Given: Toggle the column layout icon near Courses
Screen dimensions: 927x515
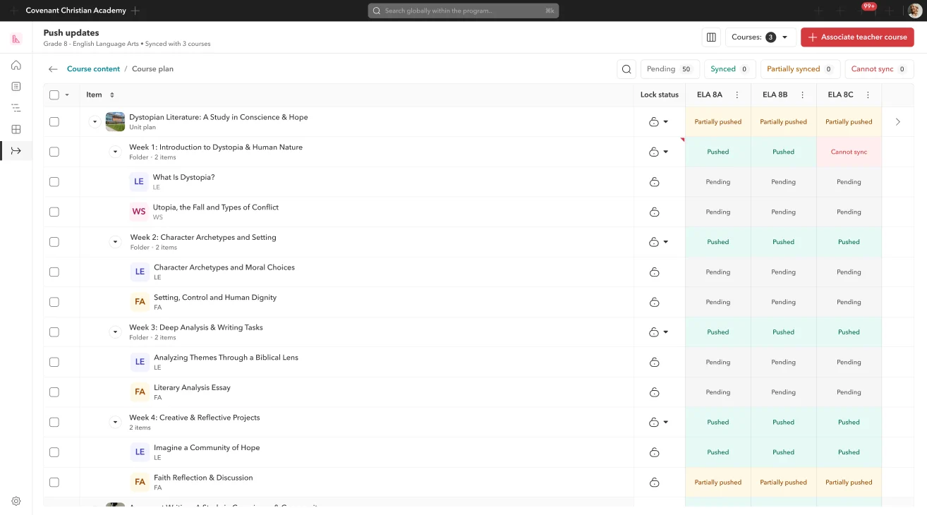Looking at the screenshot, I should (x=711, y=37).
